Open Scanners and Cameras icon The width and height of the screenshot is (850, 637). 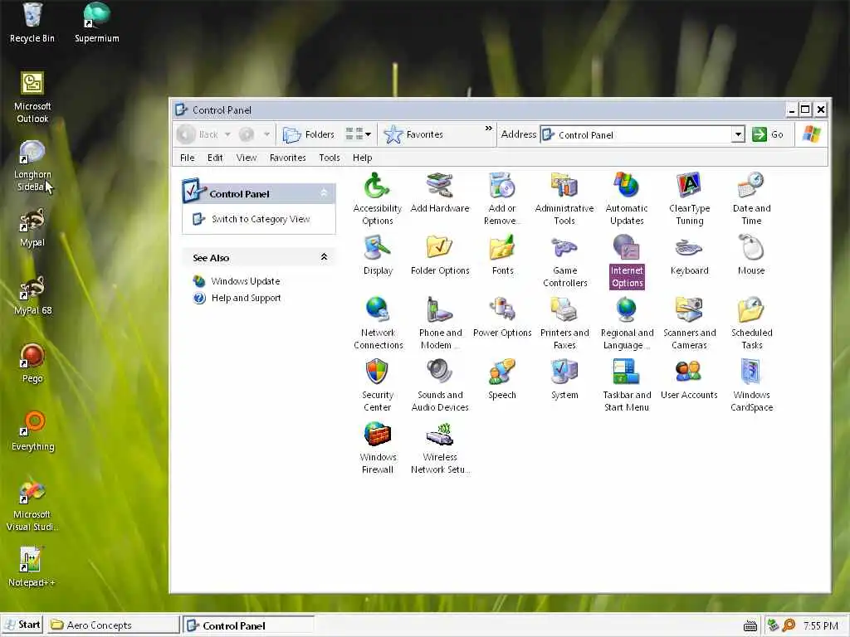(x=689, y=323)
